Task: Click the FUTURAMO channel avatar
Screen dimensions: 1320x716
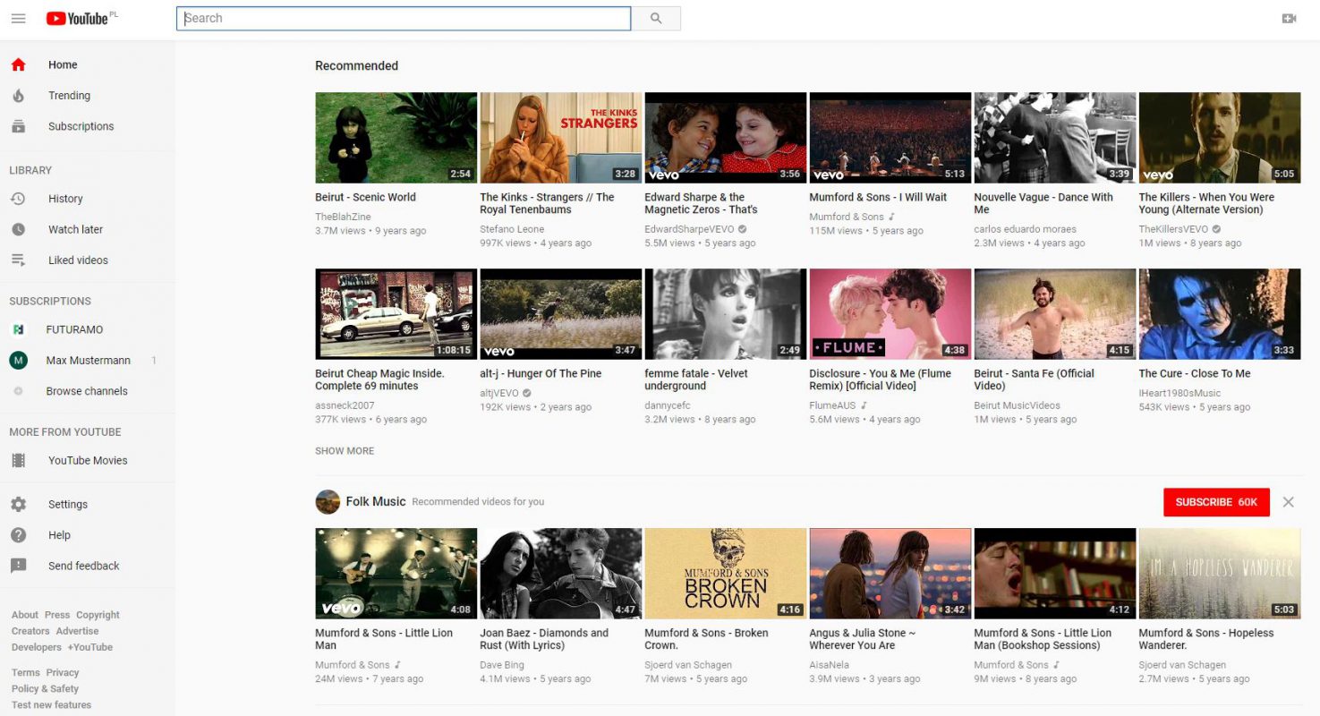Action: pos(18,329)
